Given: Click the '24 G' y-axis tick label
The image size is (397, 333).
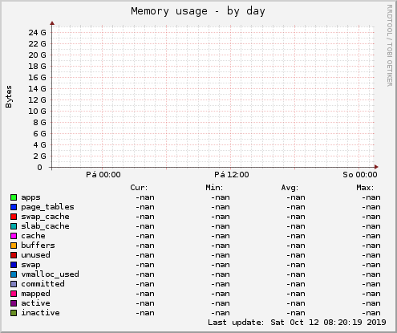Looking at the screenshot, I should tap(37, 33).
